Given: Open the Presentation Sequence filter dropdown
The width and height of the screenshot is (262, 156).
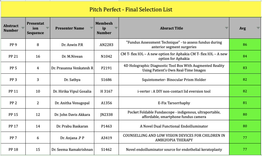Looking at the screenshot, I should pos(47,28).
